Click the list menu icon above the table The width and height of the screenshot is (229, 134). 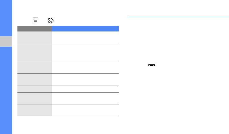point(35,21)
